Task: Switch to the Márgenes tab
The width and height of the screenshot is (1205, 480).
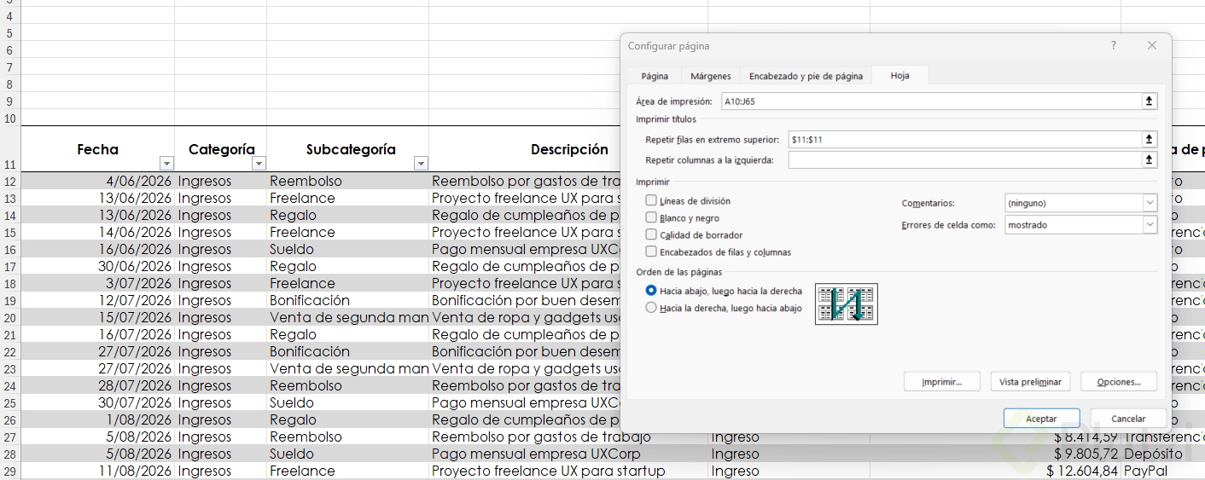Action: [710, 76]
